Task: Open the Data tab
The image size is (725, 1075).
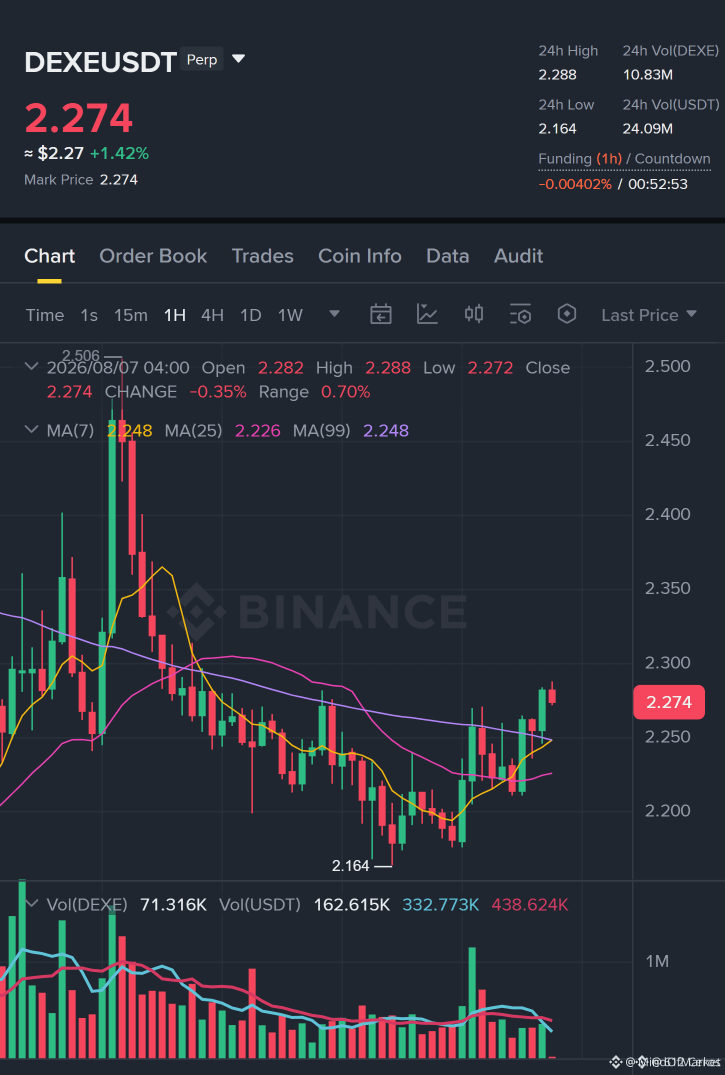Action: click(x=447, y=256)
